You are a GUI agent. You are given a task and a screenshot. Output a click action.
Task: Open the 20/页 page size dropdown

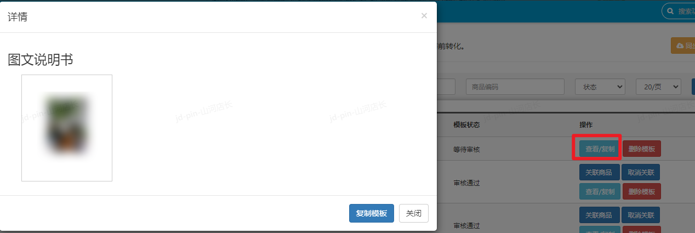click(x=658, y=87)
